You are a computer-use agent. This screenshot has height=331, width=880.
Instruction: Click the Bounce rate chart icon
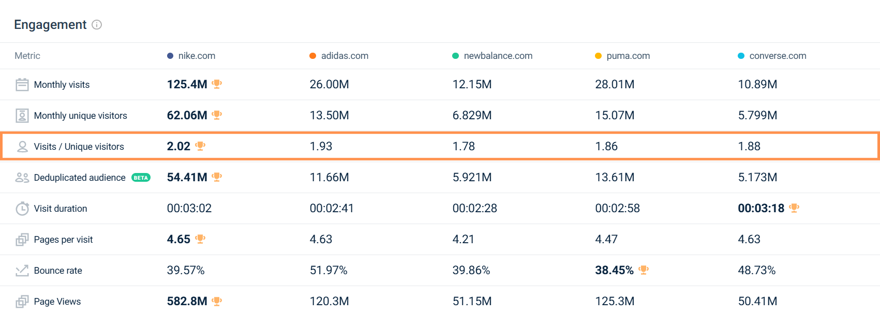point(22,271)
